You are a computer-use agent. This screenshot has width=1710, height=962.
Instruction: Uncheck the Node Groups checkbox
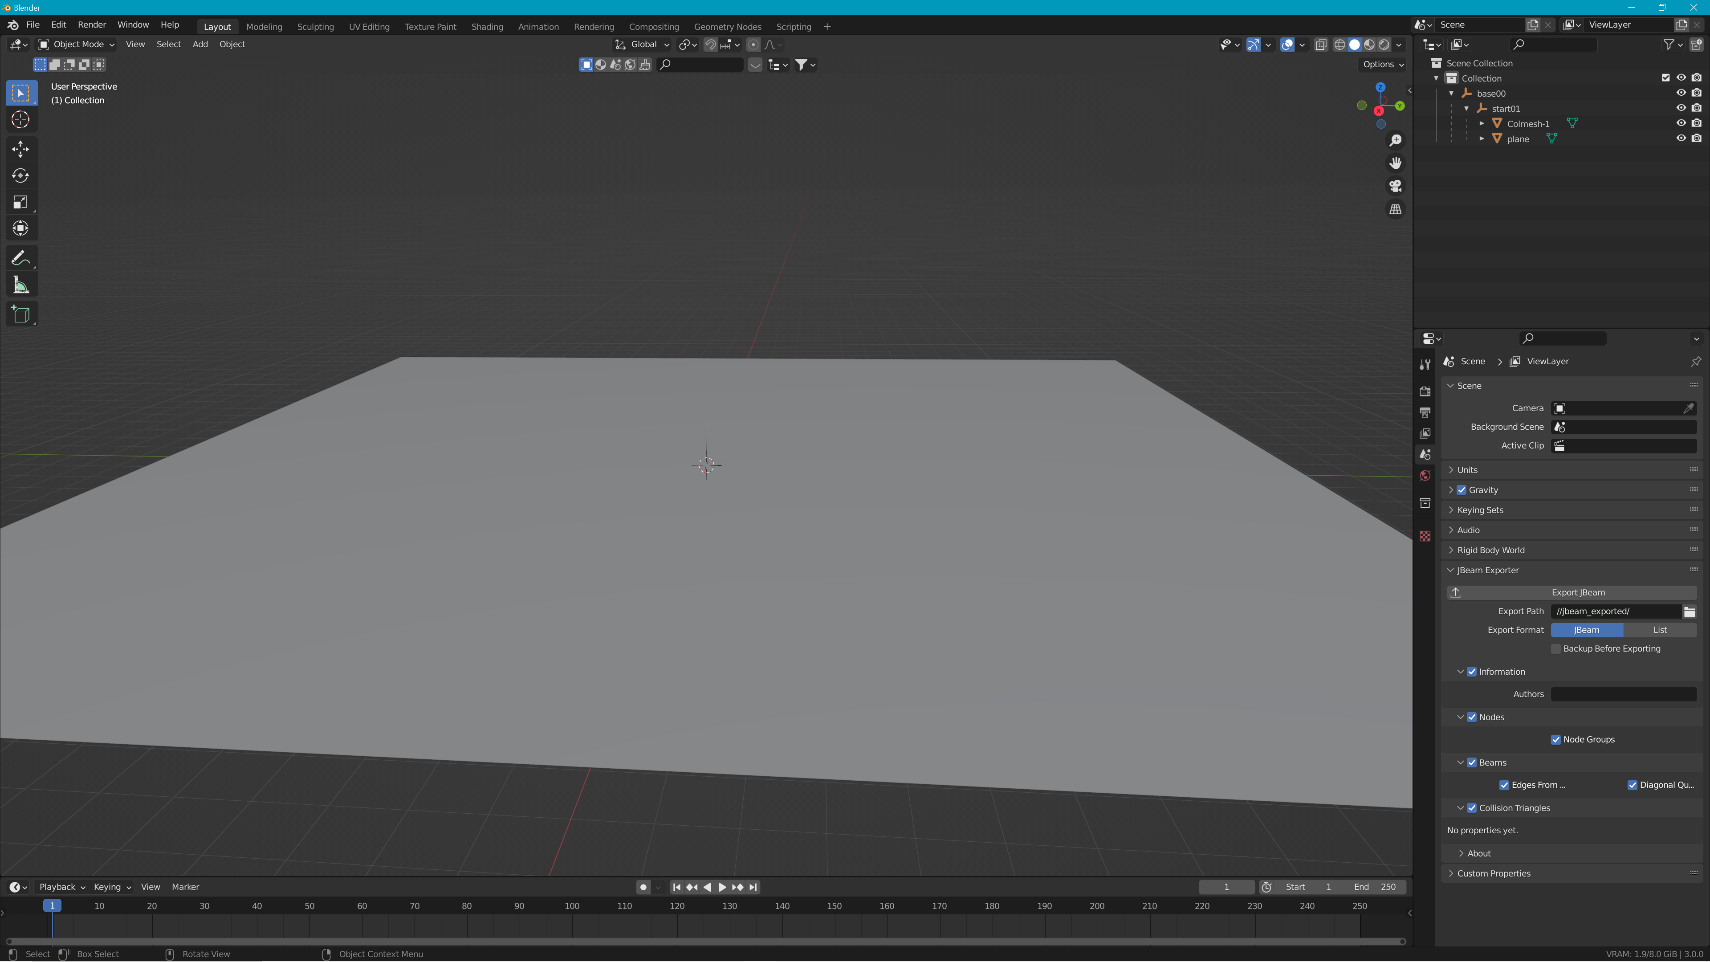pyautogui.click(x=1556, y=740)
